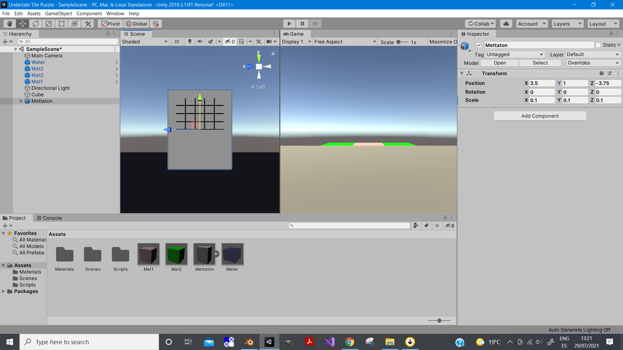Select the Scale tool
The image size is (623, 350).
click(49, 24)
